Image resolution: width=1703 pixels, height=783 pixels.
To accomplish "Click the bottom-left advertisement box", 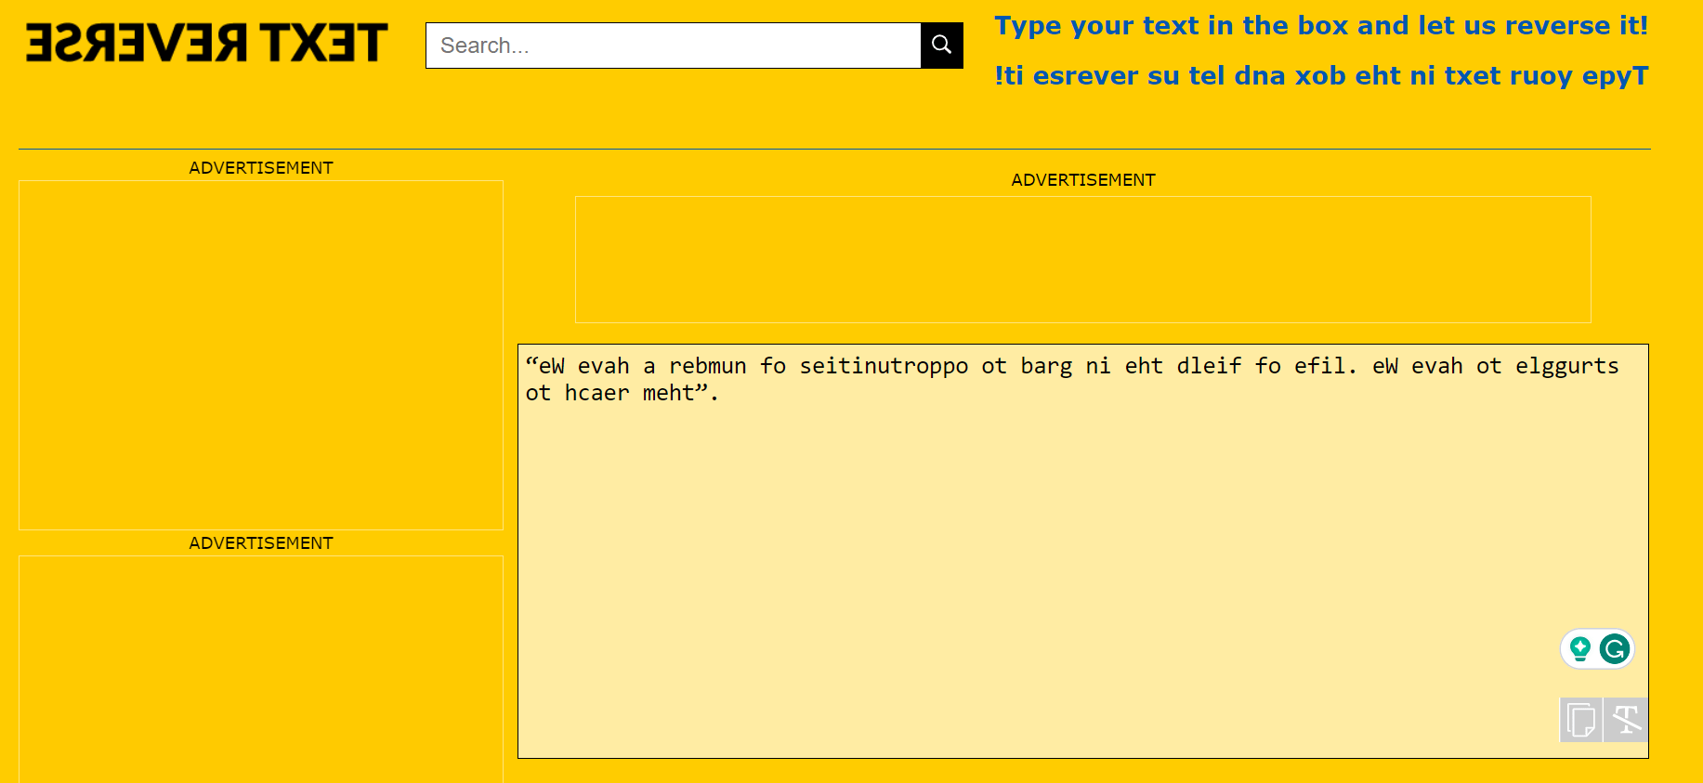I will click(x=261, y=669).
